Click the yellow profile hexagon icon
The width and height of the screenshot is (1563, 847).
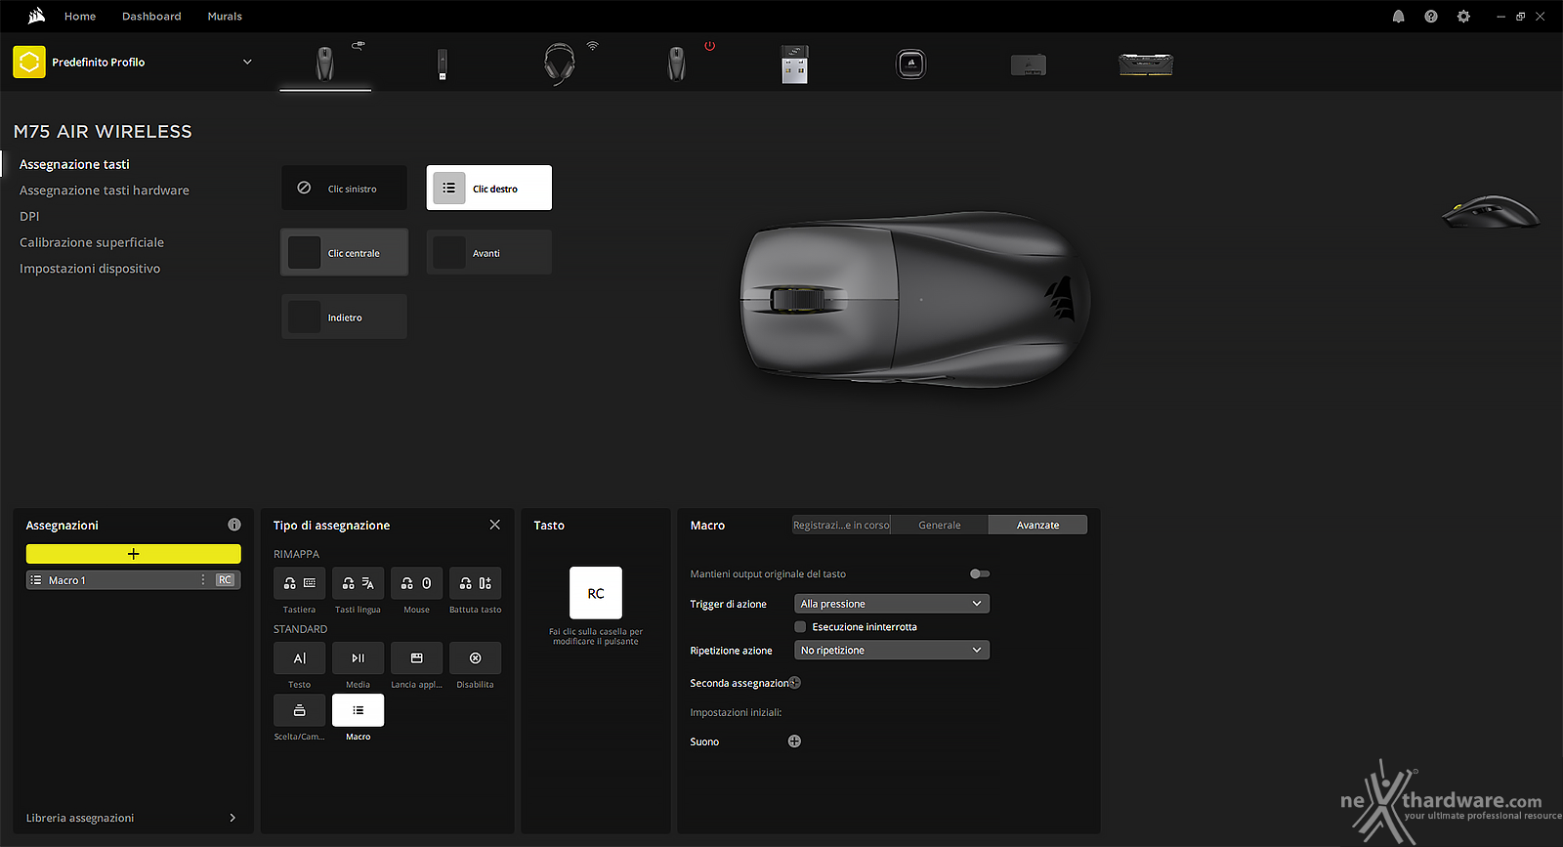[29, 62]
